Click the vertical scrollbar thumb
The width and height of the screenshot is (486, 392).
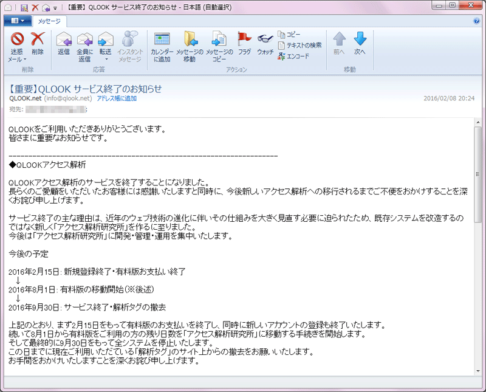[x=477, y=174]
